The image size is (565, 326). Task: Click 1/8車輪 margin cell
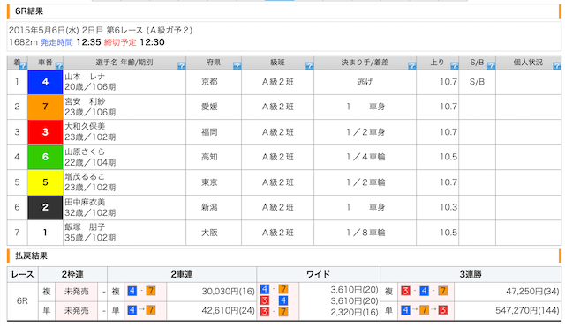[365, 233]
